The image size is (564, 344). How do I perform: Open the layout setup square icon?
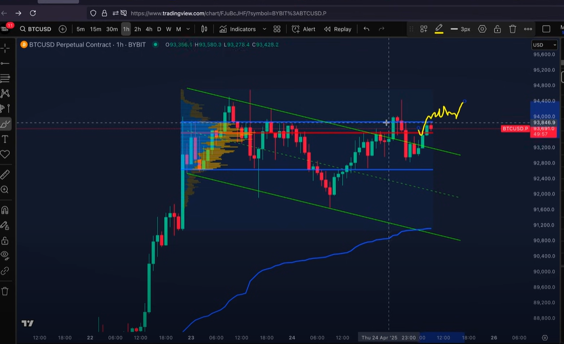[546, 29]
